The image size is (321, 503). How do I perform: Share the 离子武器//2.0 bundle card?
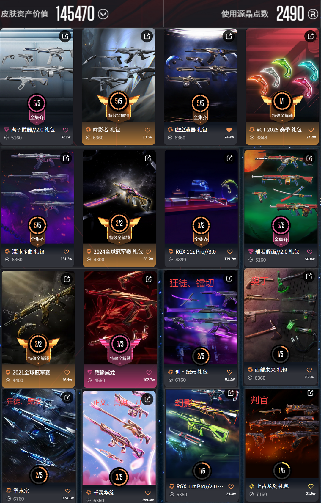pyautogui.click(x=65, y=36)
